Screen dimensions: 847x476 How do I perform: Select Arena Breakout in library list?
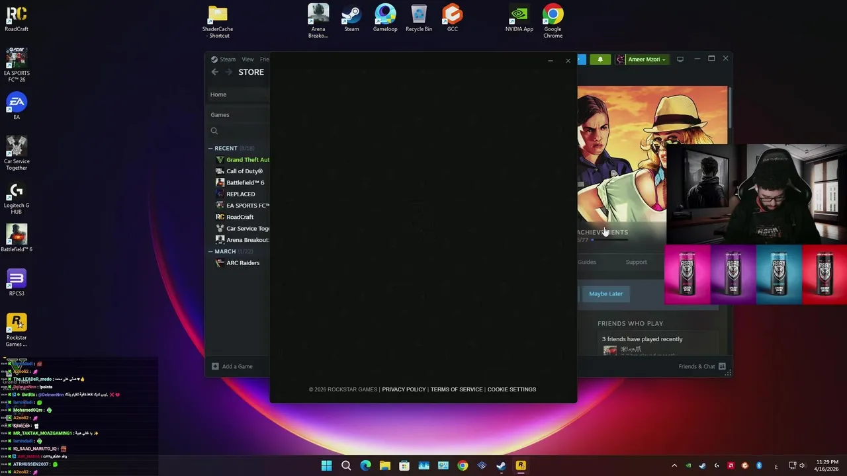(242, 240)
